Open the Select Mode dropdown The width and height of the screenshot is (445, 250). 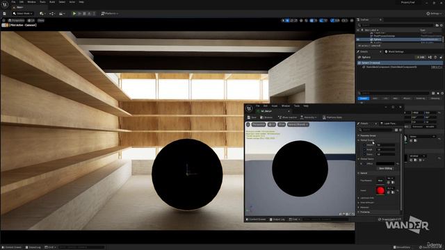click(23, 13)
